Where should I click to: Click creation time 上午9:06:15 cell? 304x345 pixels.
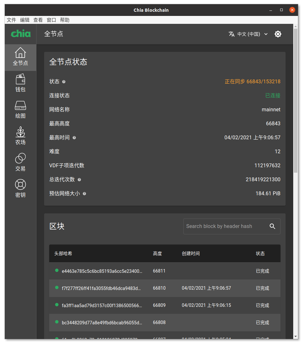point(207,305)
